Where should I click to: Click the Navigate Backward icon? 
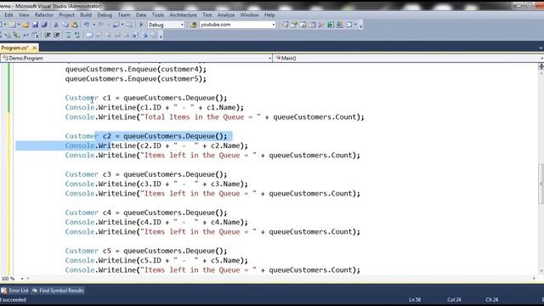116,25
